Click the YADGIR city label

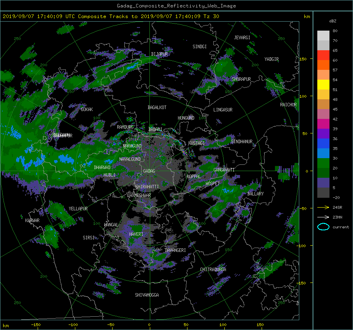[271, 59]
